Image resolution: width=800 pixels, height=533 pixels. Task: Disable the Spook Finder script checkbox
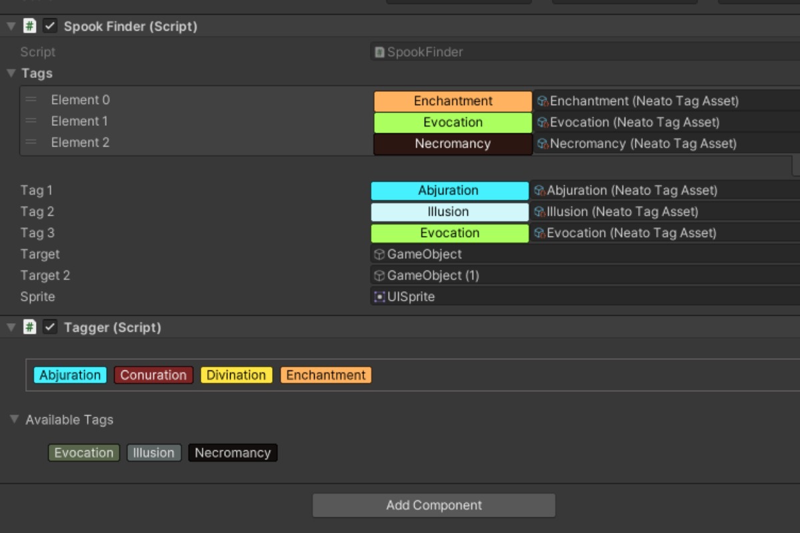(x=50, y=26)
